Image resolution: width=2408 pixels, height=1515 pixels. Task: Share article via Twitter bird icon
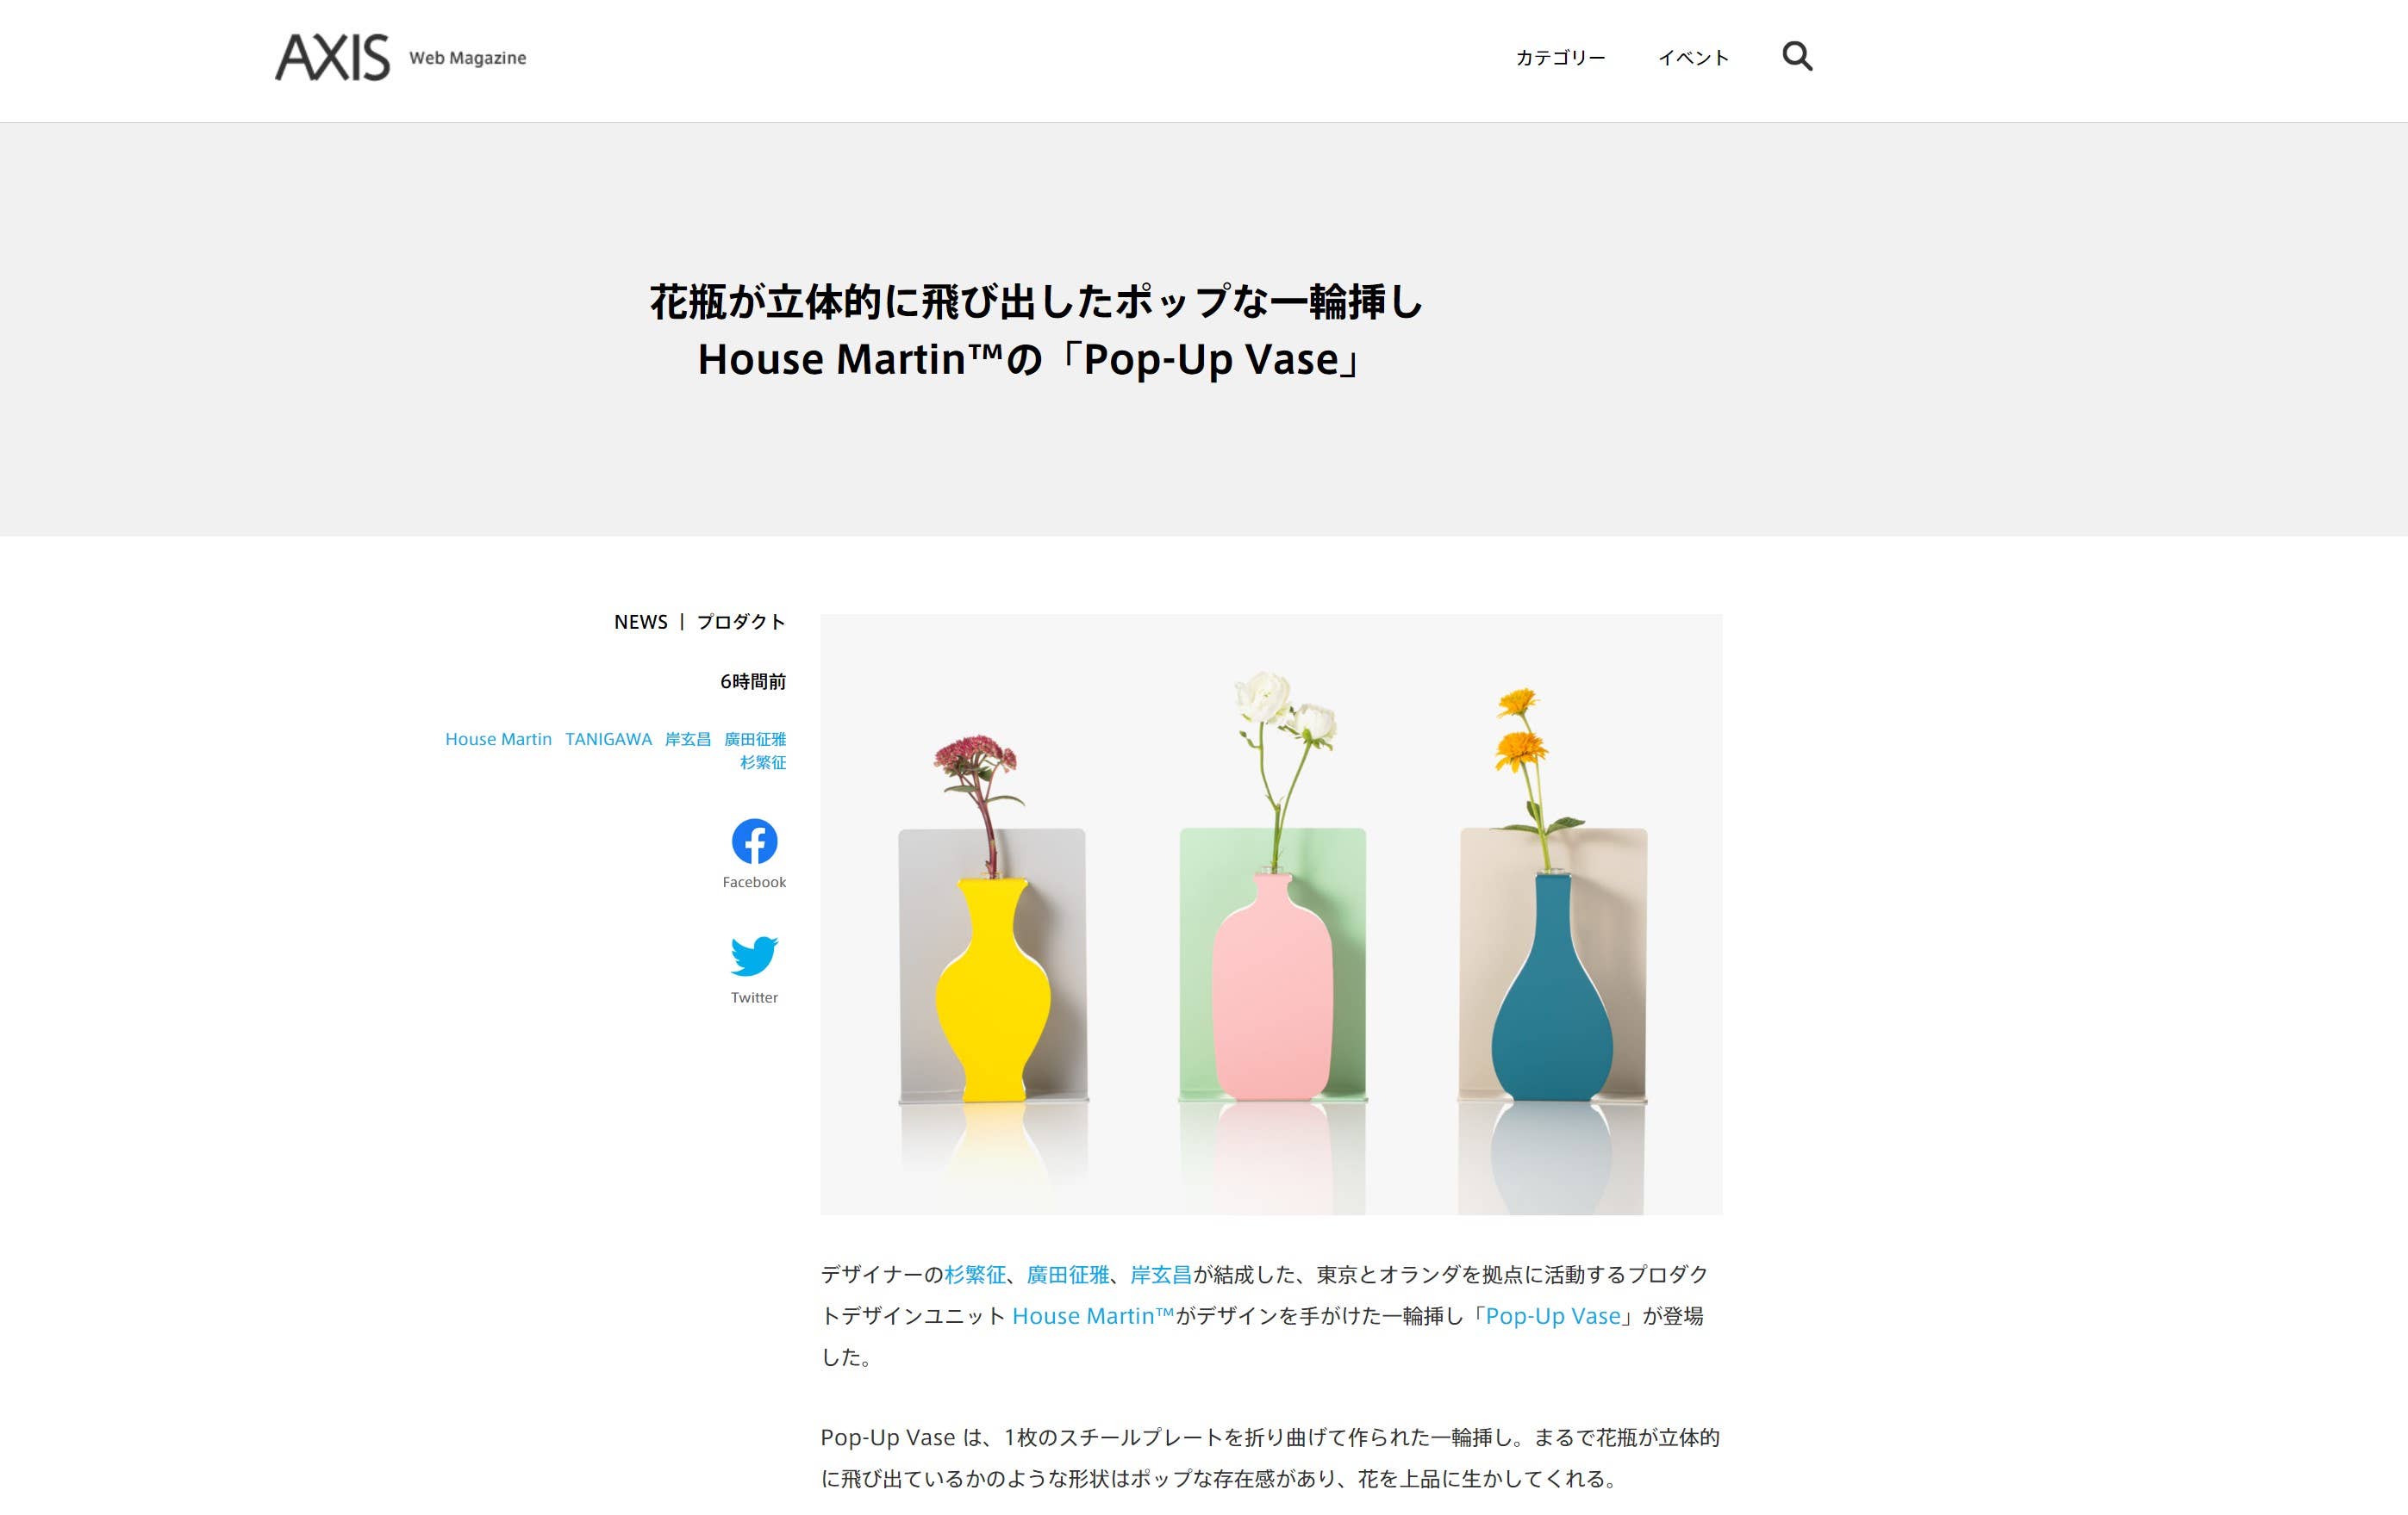(x=754, y=955)
